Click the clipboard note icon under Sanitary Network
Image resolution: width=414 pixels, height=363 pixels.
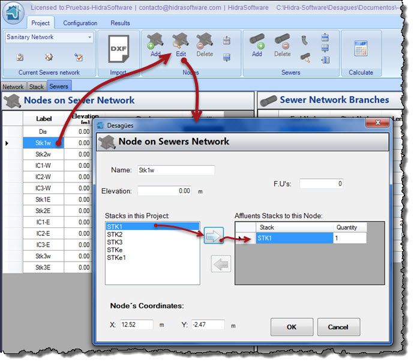pos(20,57)
